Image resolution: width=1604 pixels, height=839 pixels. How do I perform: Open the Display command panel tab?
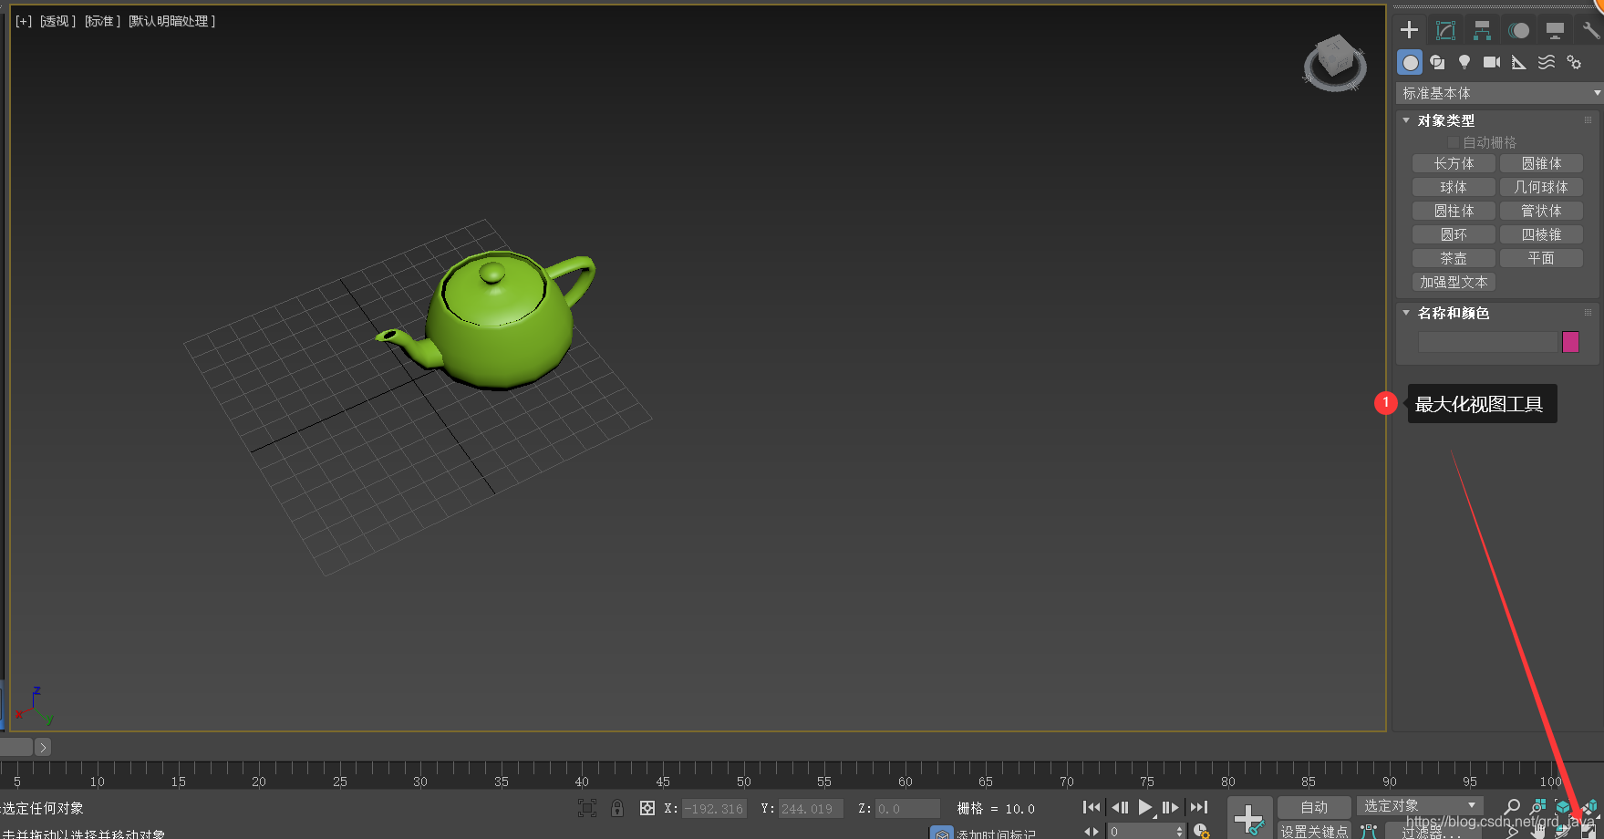pyautogui.click(x=1555, y=30)
